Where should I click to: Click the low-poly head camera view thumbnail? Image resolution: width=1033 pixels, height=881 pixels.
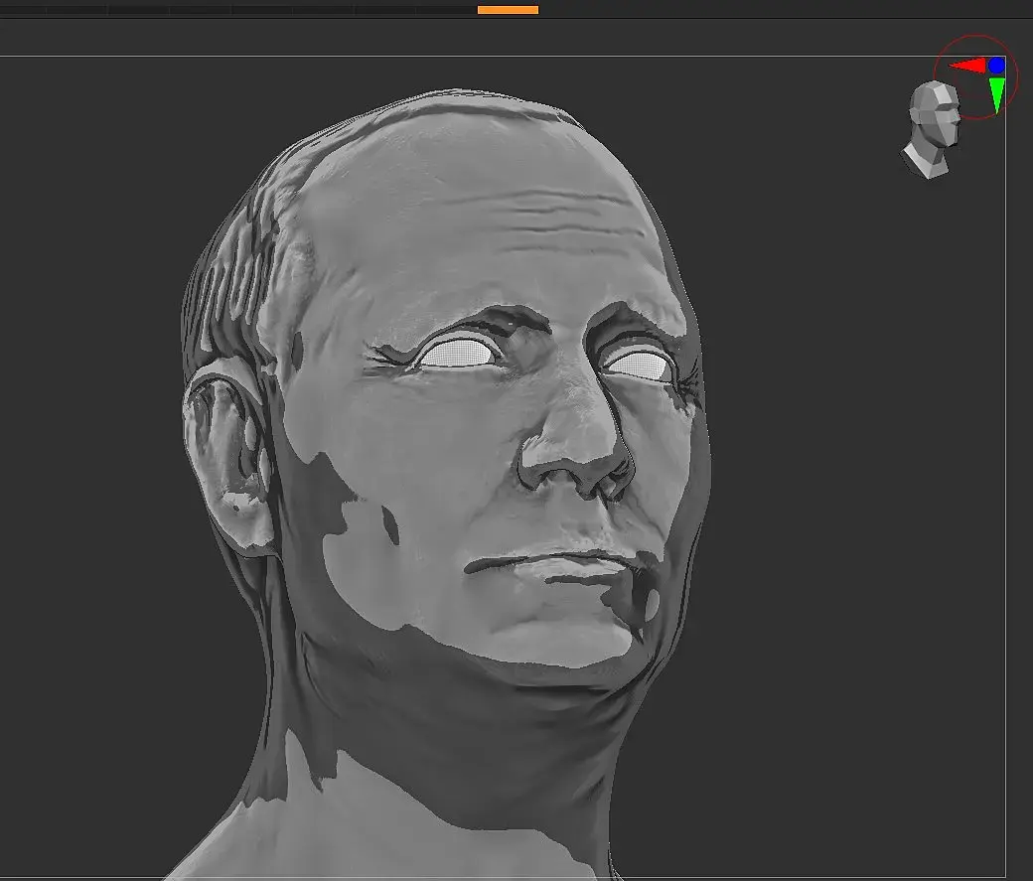tap(931, 130)
